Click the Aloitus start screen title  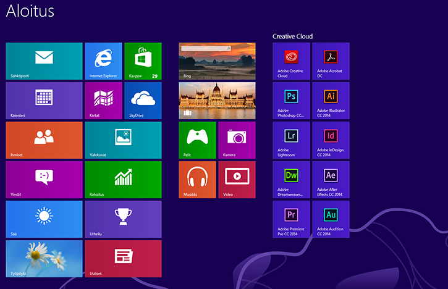click(x=30, y=11)
